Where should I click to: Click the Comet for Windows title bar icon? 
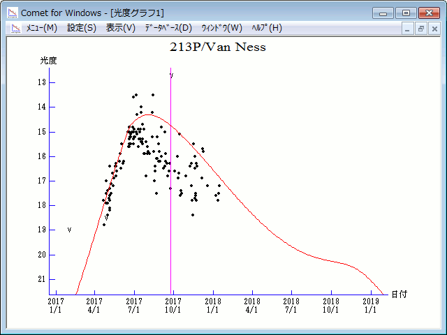[11, 13]
